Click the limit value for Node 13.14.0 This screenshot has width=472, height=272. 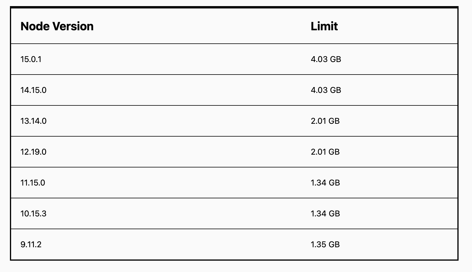(x=325, y=121)
